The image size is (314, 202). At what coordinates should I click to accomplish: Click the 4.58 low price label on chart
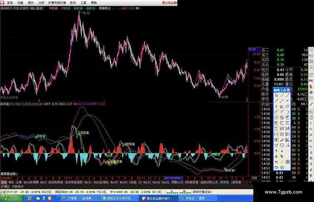(x=225, y=97)
